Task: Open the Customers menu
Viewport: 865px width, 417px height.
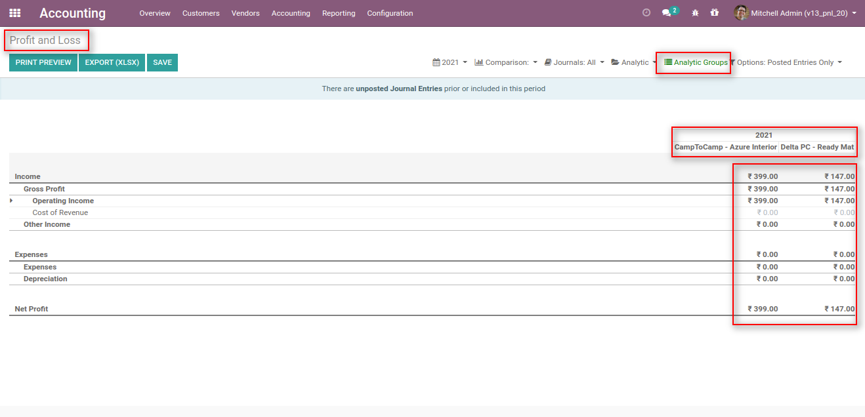Action: point(200,13)
